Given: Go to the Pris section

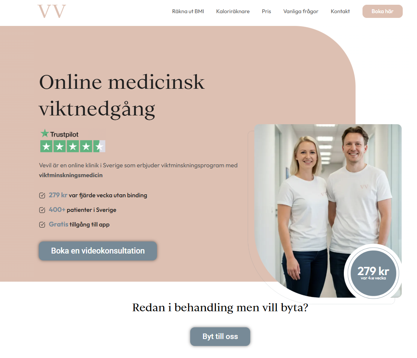Looking at the screenshot, I should point(266,11).
